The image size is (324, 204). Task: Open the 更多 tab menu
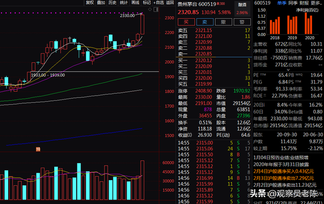tap(316, 3)
